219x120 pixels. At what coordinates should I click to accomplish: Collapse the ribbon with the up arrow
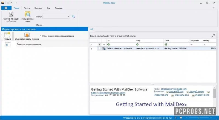pos(214,8)
